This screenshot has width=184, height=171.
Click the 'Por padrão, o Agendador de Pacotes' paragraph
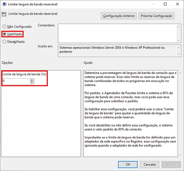pos(128,97)
